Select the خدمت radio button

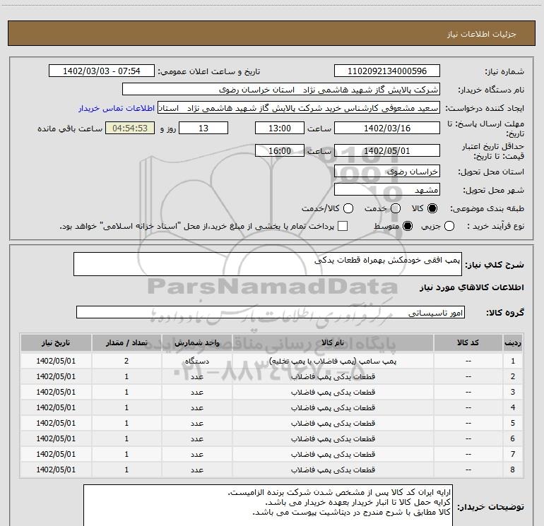(x=396, y=208)
